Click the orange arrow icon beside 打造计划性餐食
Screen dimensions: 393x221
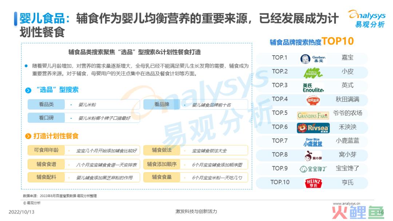(x=28, y=136)
